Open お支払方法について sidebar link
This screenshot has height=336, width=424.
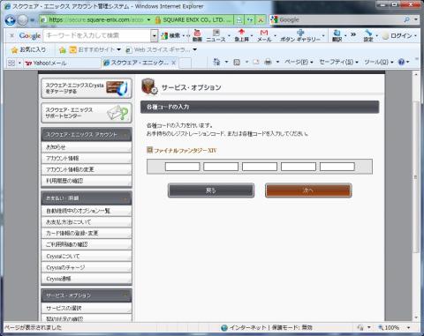[x=87, y=222]
